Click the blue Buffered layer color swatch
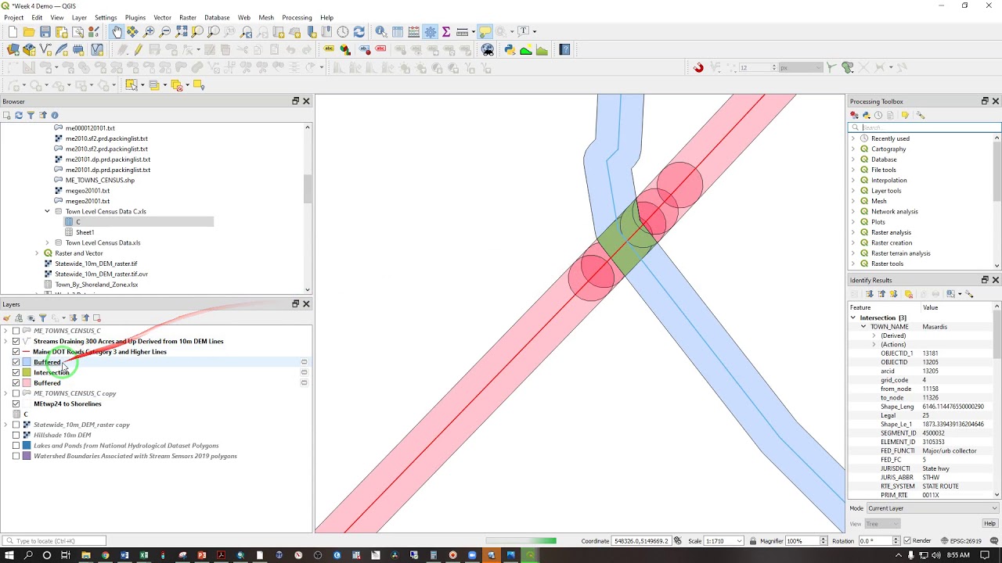The width and height of the screenshot is (1002, 563). click(x=27, y=362)
